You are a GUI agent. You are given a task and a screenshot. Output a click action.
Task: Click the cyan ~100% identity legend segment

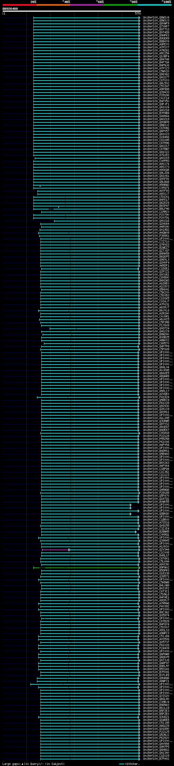[x=154, y=5]
